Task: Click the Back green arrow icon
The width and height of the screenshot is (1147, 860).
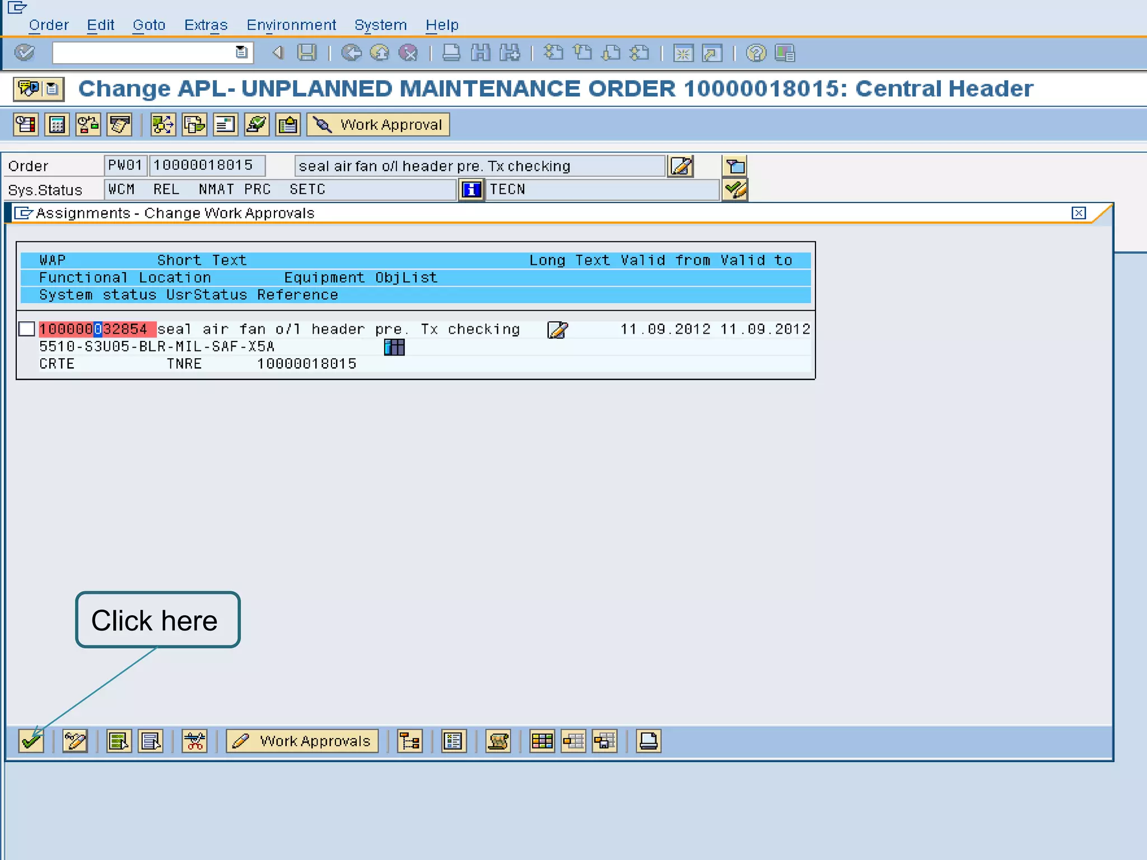Action: [351, 53]
